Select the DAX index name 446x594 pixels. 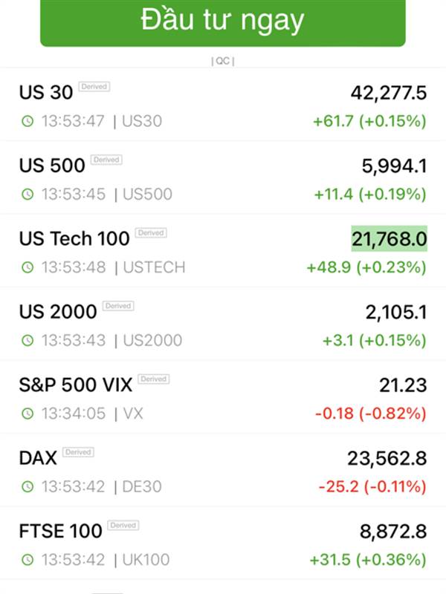(38, 458)
